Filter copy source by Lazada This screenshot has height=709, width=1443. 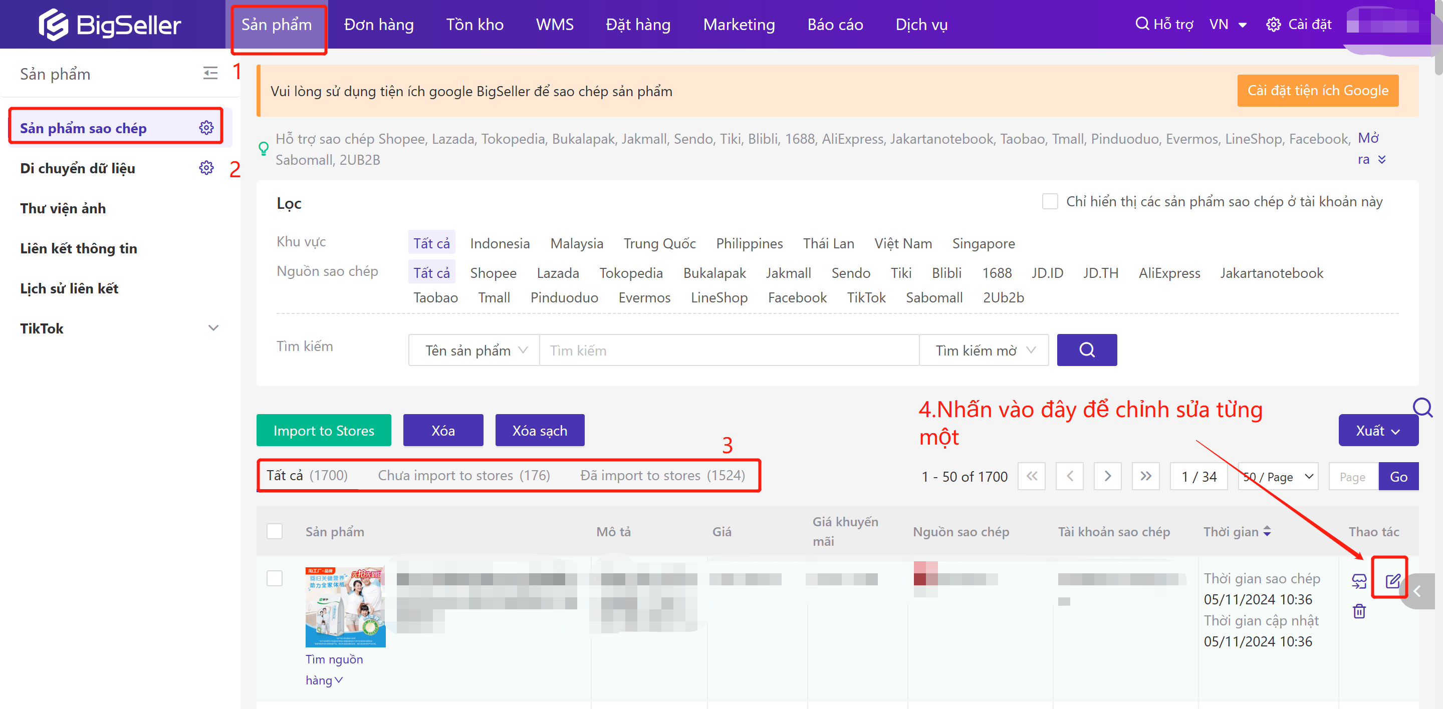pos(557,273)
